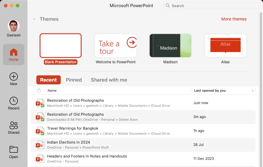Sort by the Name column header

point(52,90)
